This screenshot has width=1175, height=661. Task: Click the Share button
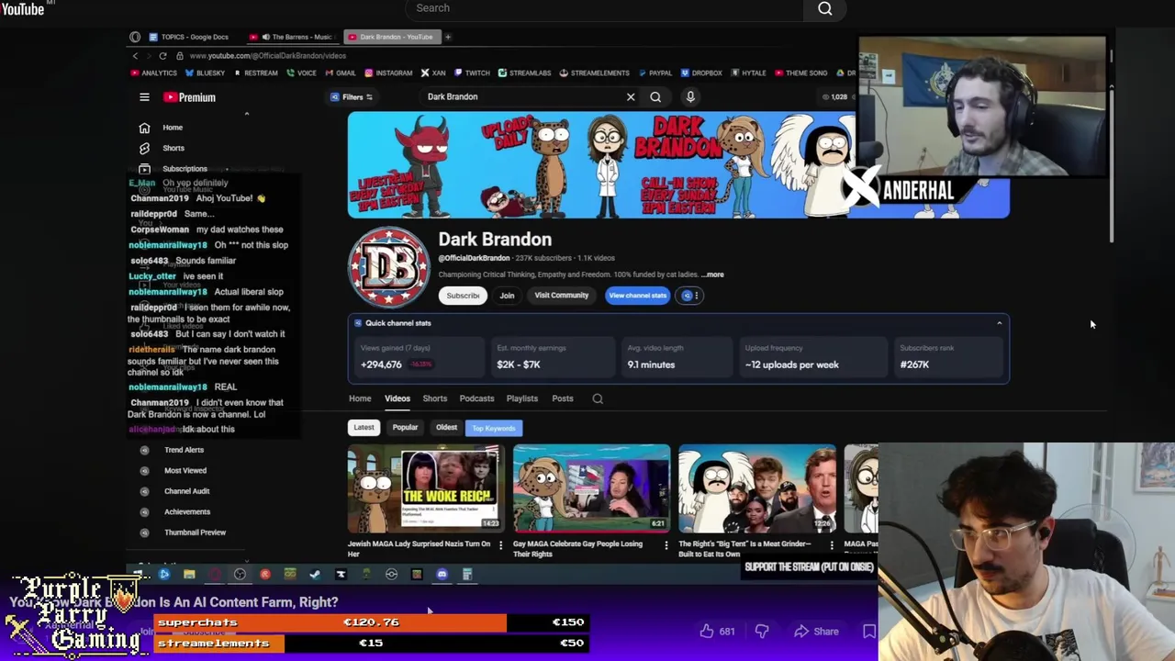pyautogui.click(x=816, y=632)
